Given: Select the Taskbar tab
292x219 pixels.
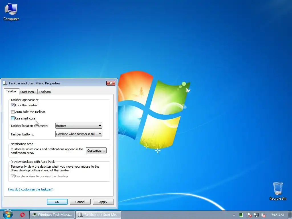Looking at the screenshot, I should coord(11,91).
